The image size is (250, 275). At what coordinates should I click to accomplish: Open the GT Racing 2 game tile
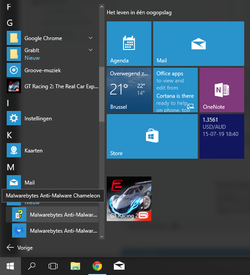(129, 199)
